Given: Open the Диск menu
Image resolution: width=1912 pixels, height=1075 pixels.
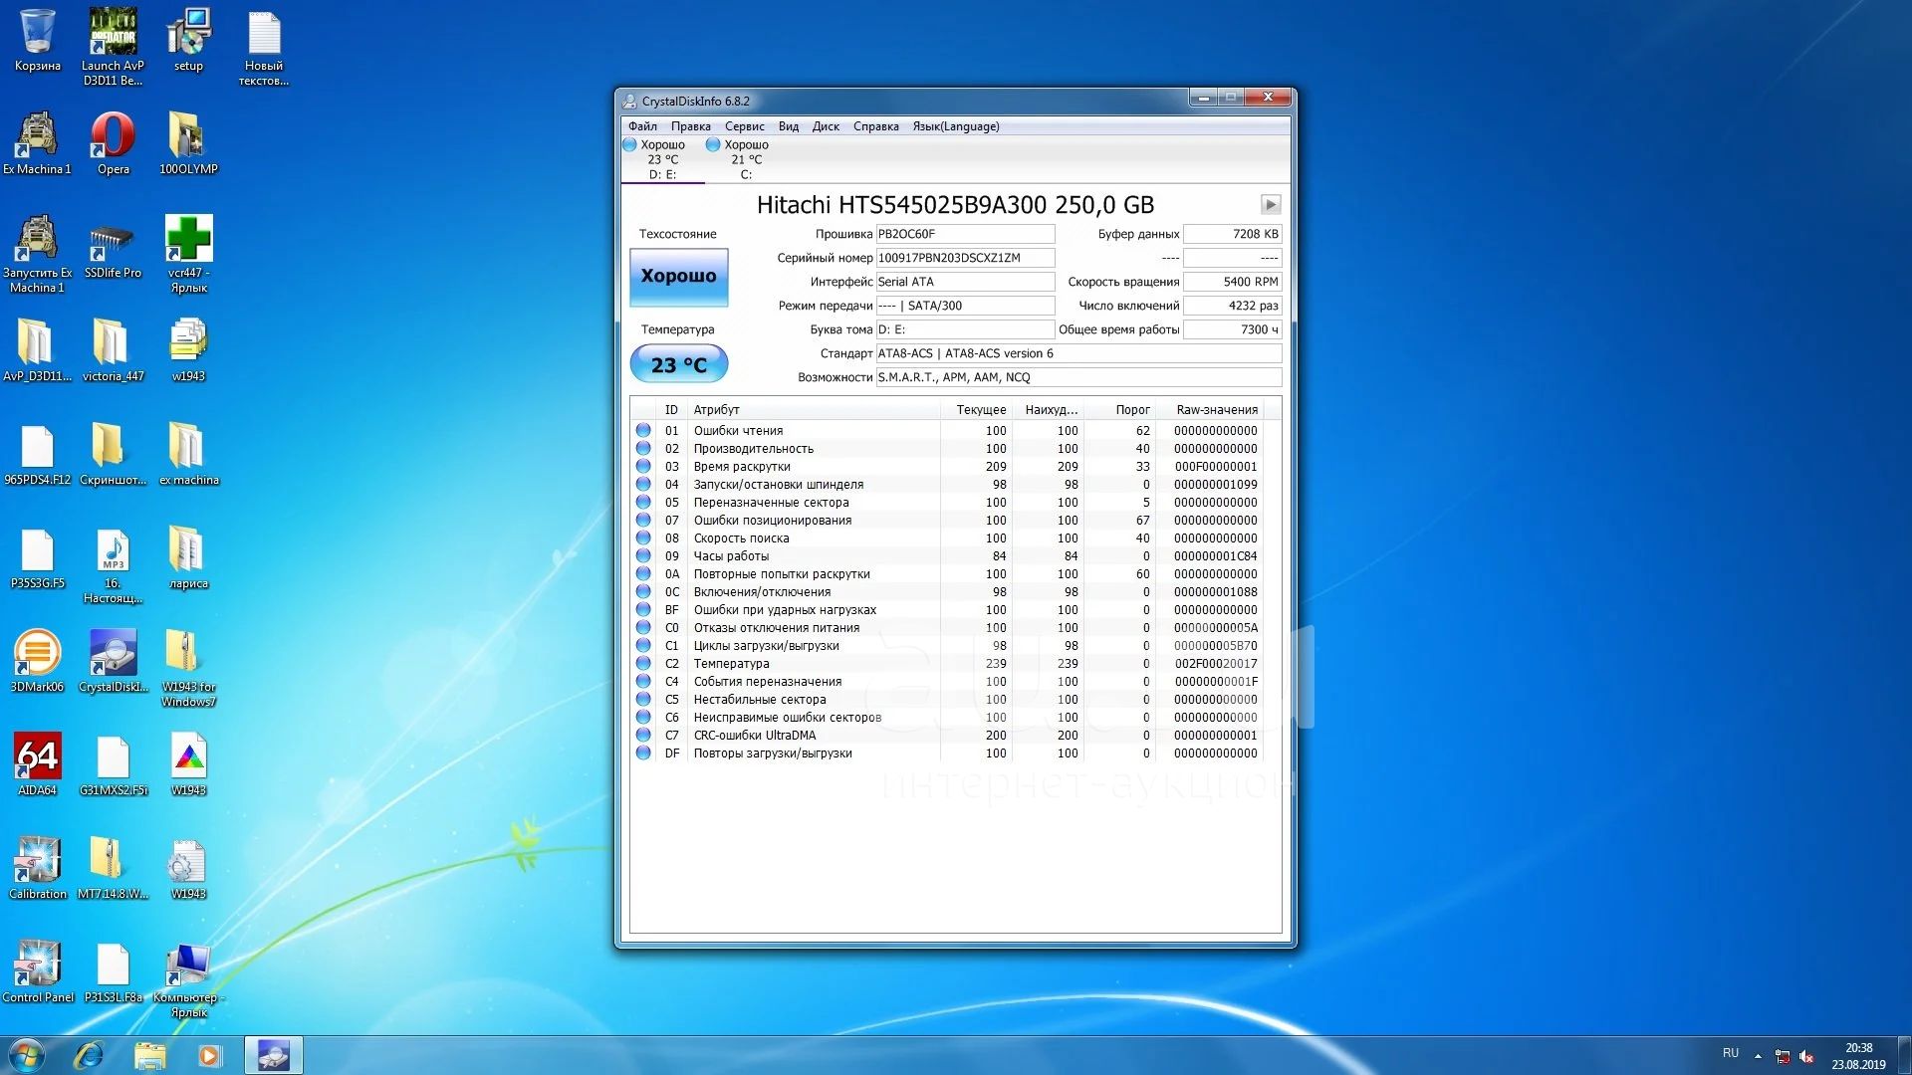Looking at the screenshot, I should pyautogui.click(x=826, y=126).
